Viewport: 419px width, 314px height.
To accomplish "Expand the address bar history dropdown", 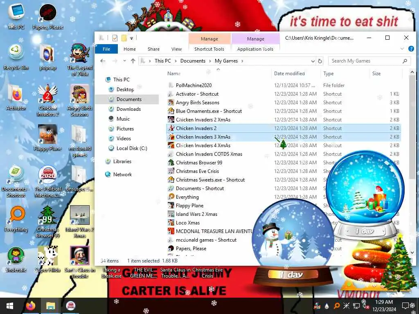I will pos(313,61).
